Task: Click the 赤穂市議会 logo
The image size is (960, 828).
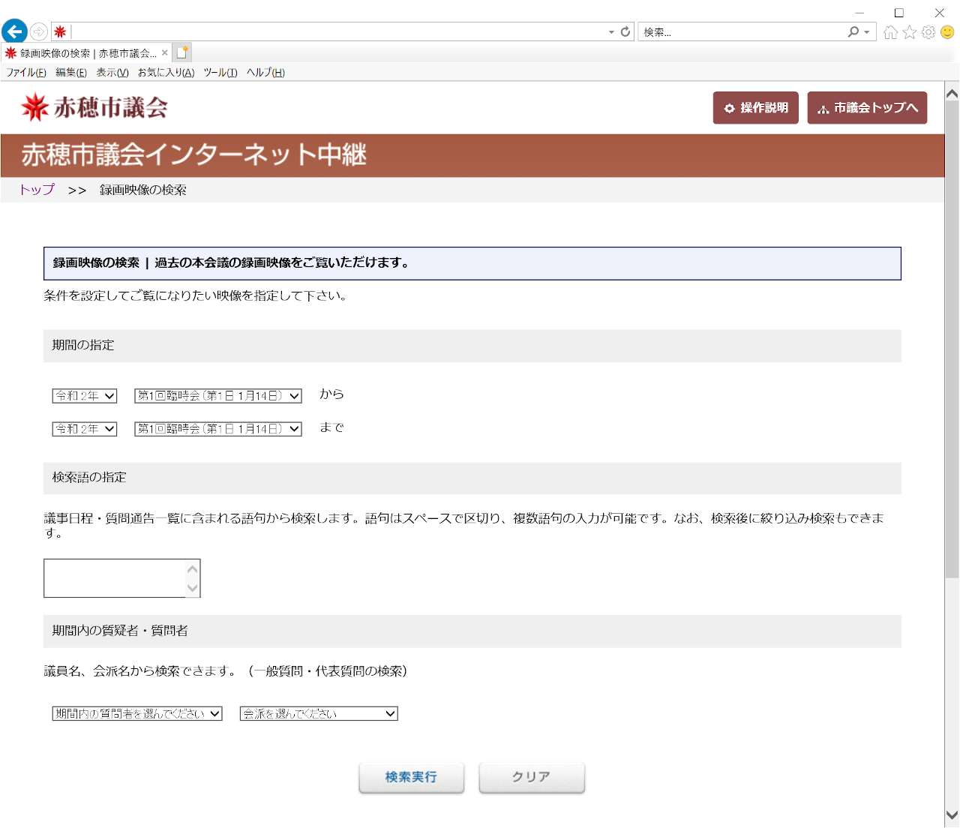Action: (x=94, y=107)
